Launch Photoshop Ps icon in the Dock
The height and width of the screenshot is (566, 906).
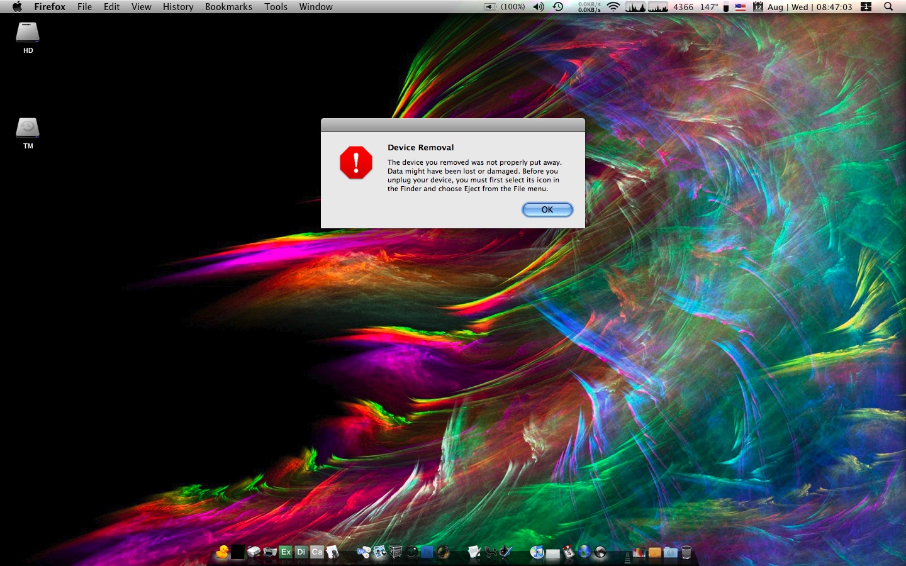click(427, 552)
